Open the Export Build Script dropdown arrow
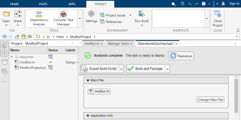Image resolution: width=241 pixels, height=120 pixels. pos(121,69)
